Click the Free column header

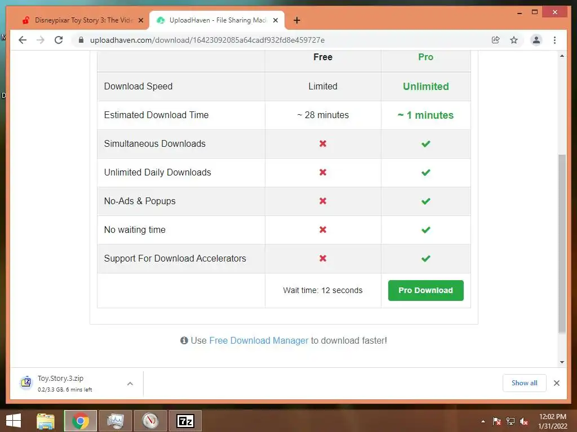tap(323, 57)
